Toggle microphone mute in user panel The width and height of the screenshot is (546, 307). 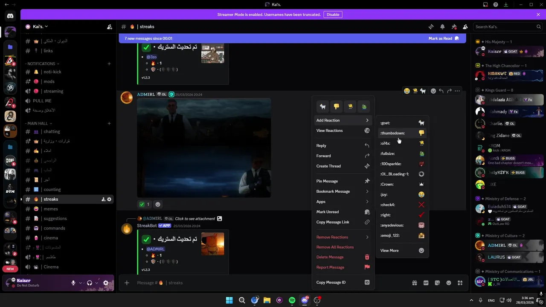pyautogui.click(x=73, y=283)
